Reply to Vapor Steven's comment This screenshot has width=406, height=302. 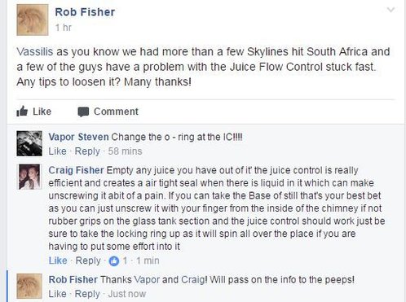tap(87, 151)
